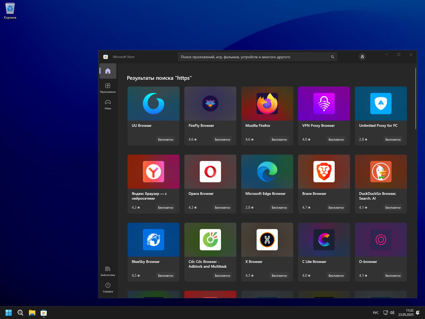The height and width of the screenshot is (319, 425).
Task: Open the Apps (Приложения) section
Action: point(108,88)
